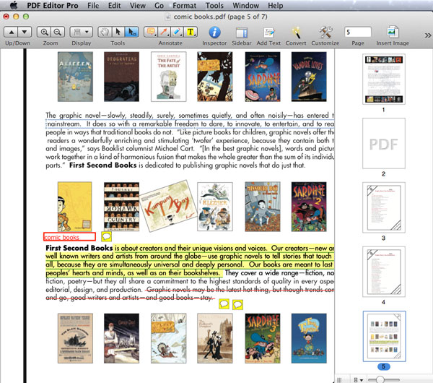Zoom out with the minus magnifier
This screenshot has width=433, height=383.
(58, 33)
